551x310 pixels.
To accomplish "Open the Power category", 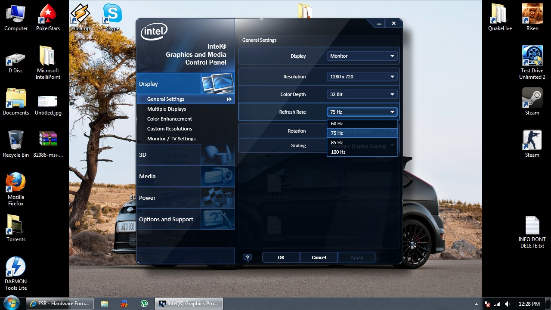I will pyautogui.click(x=147, y=198).
